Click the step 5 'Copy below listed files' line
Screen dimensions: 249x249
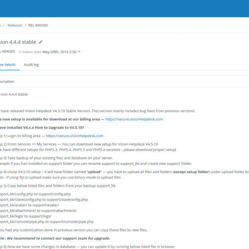pyautogui.click(x=58, y=186)
